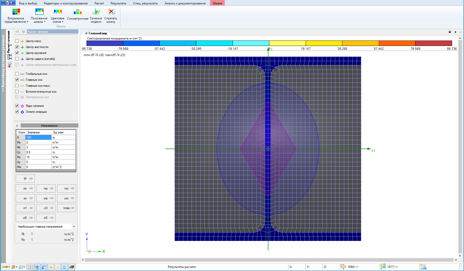Click the ruler measure icon in status bar
464x271 pixels.
coord(5,267)
